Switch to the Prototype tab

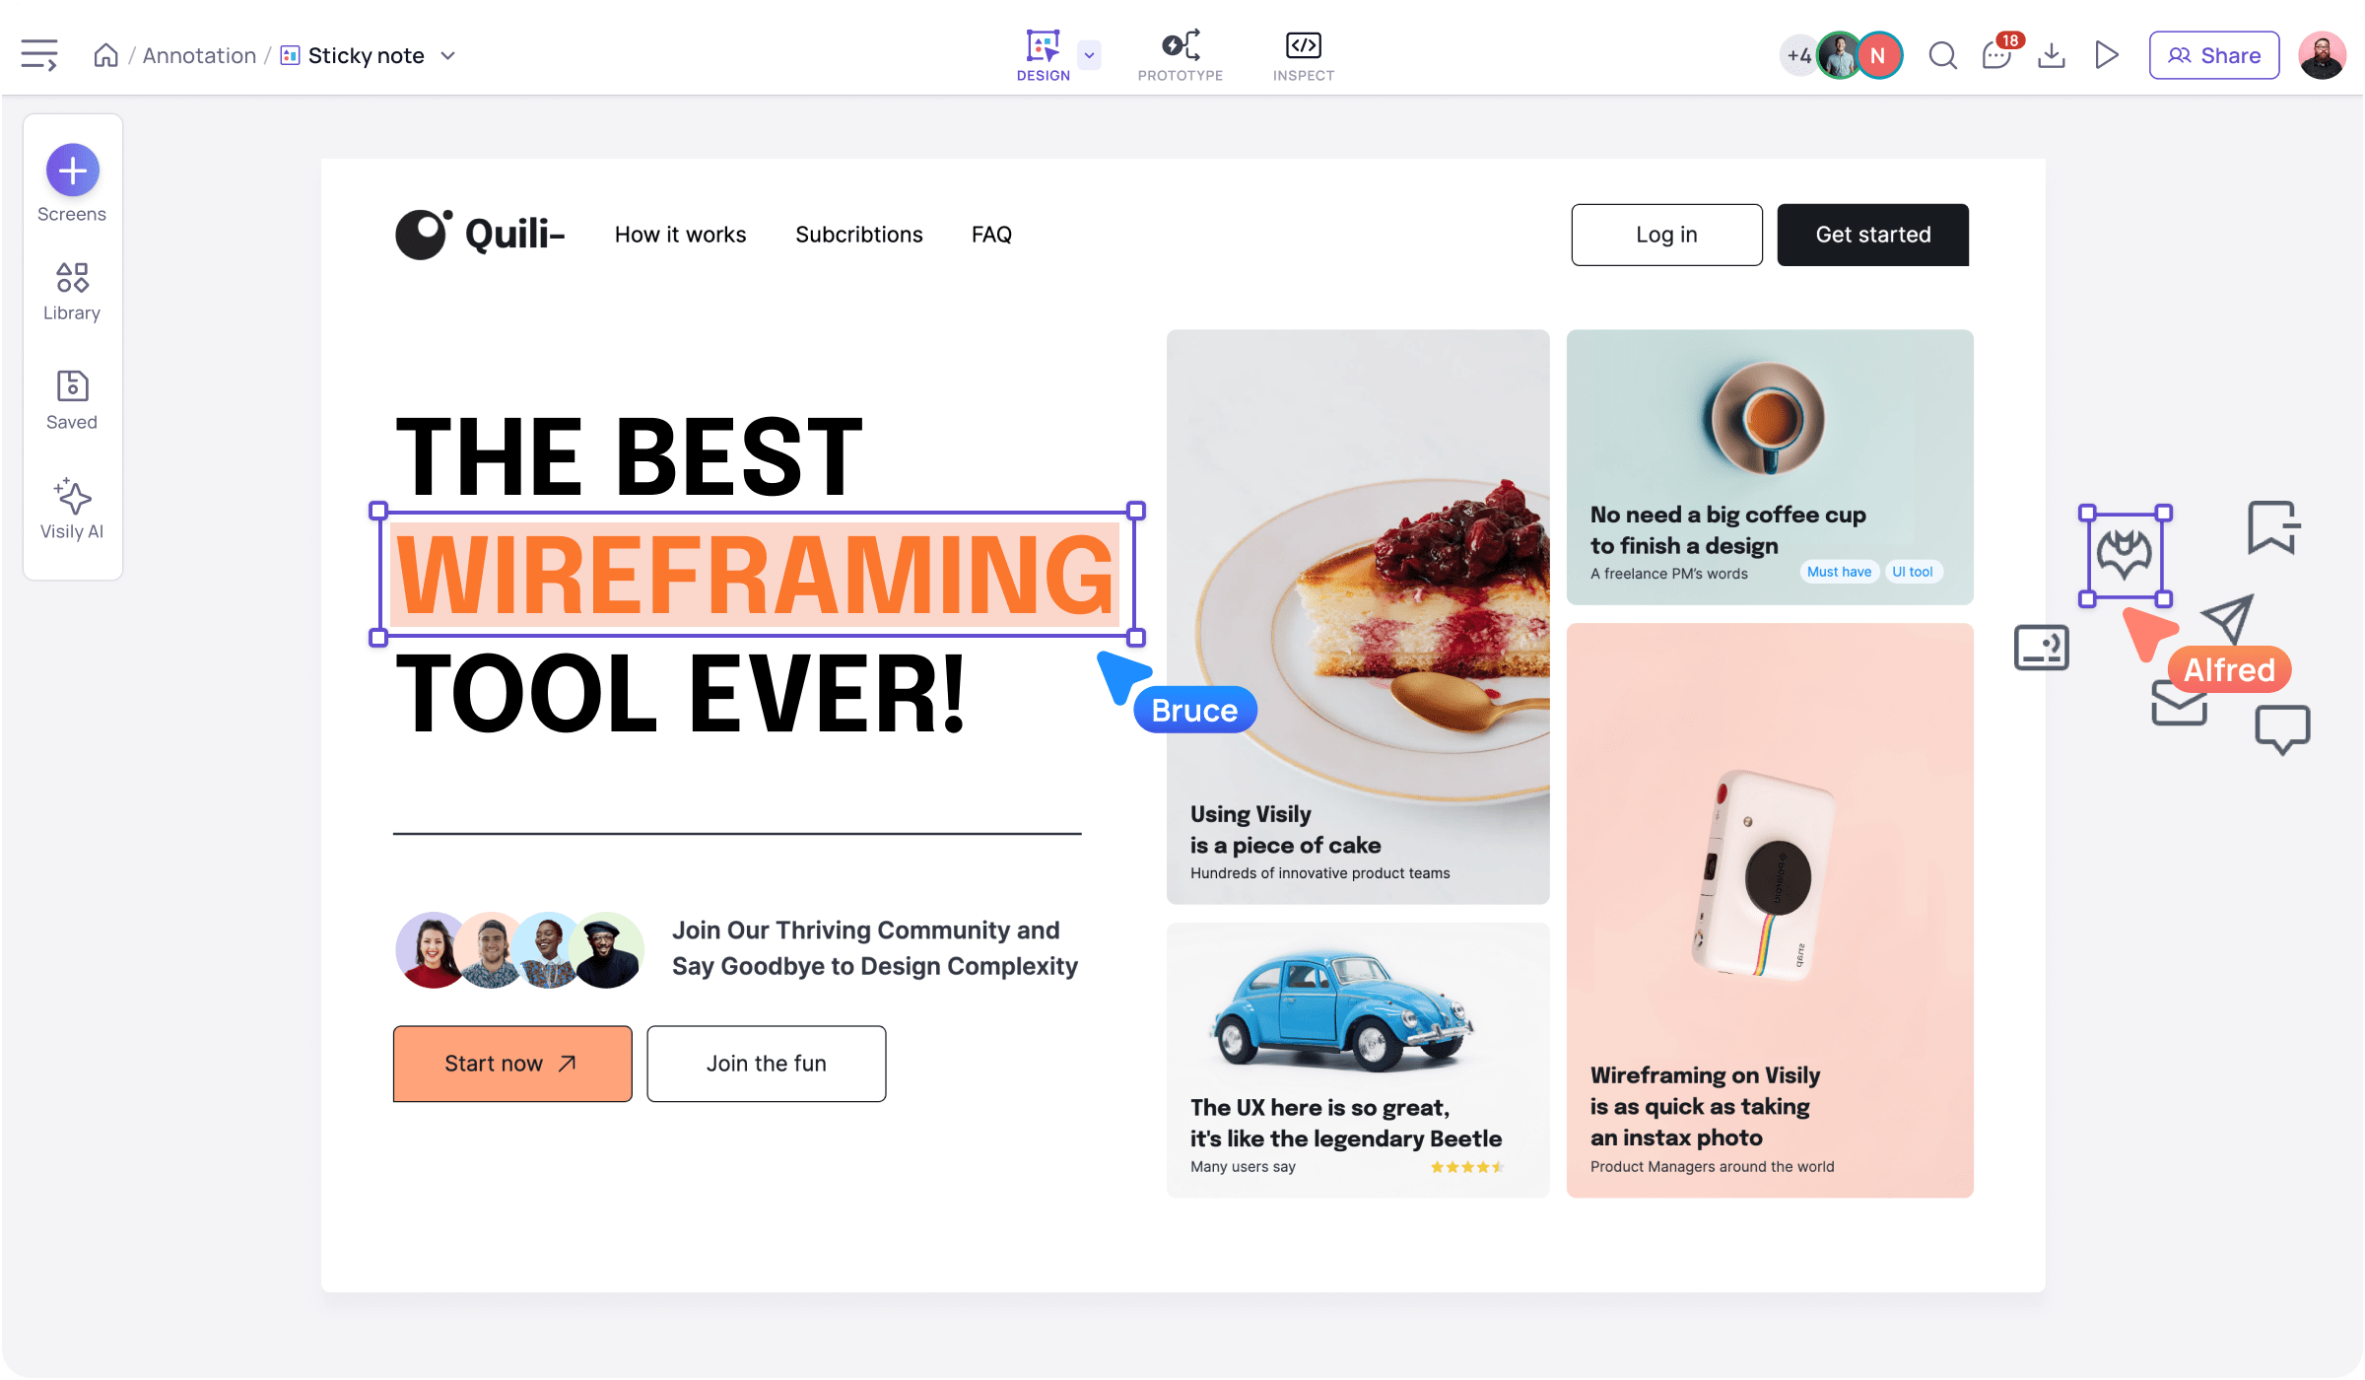coord(1180,54)
